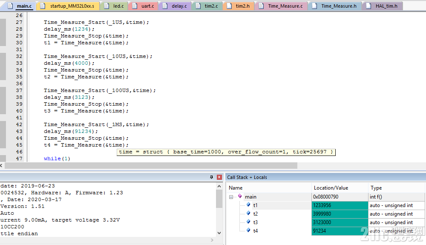
Task: Click the output panel scroll up arrow
Action: click(219, 186)
